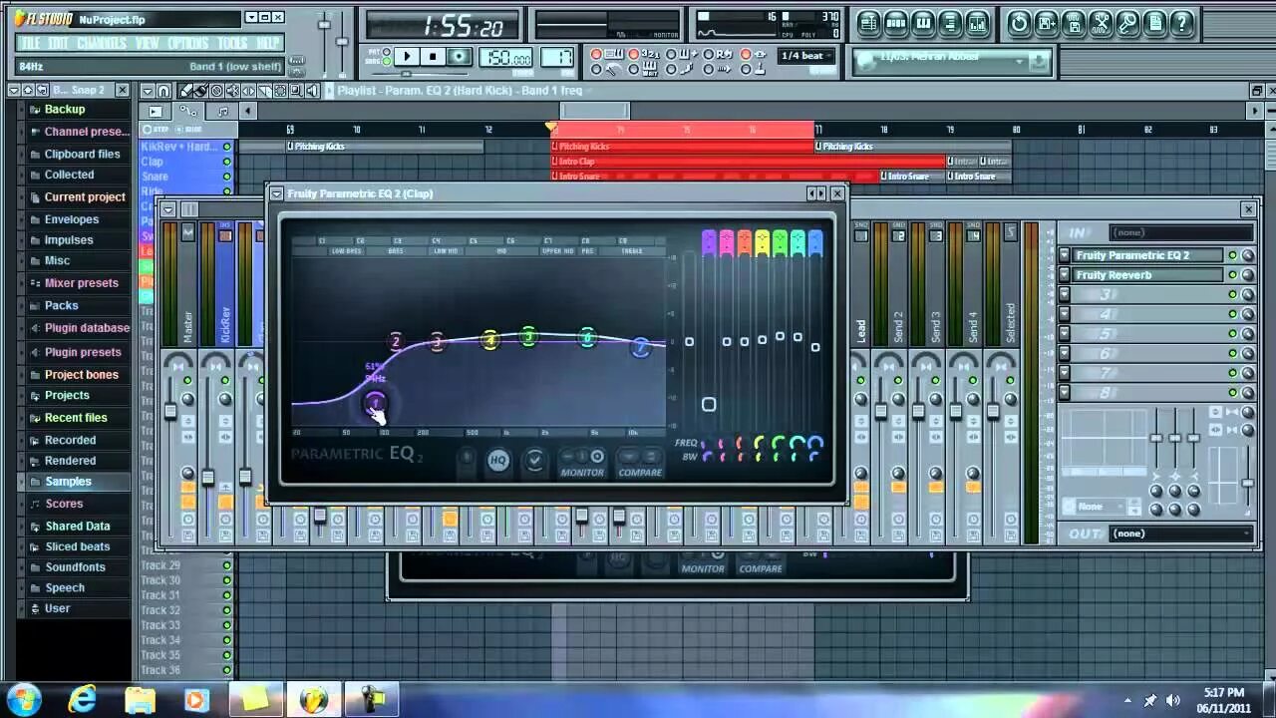Click the Save new version icon

click(x=1047, y=23)
